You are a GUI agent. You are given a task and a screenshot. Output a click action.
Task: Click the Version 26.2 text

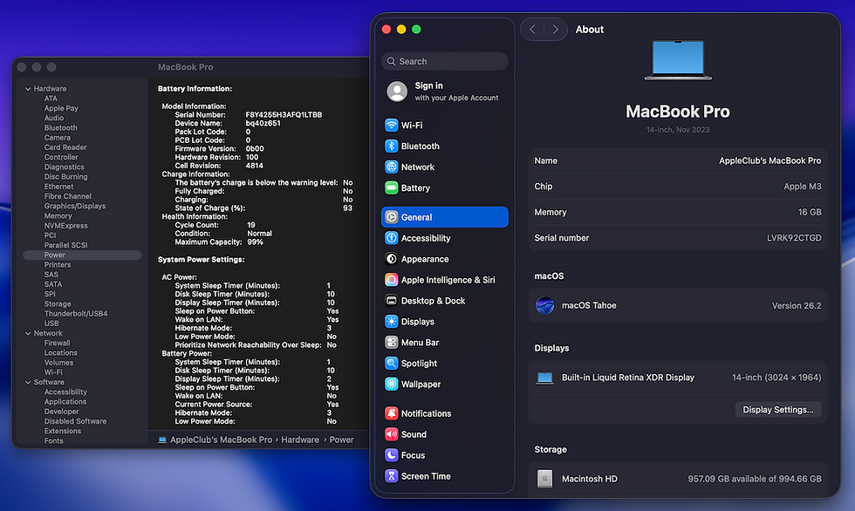[796, 305]
